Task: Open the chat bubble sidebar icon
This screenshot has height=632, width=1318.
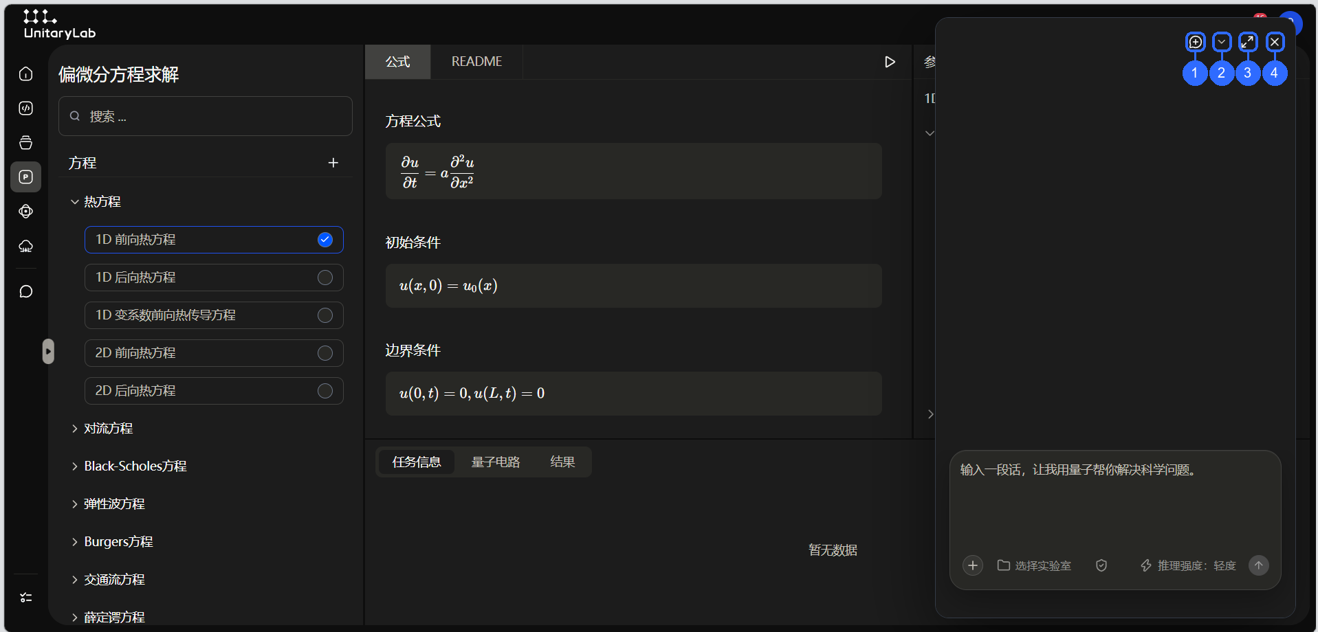Action: [26, 291]
